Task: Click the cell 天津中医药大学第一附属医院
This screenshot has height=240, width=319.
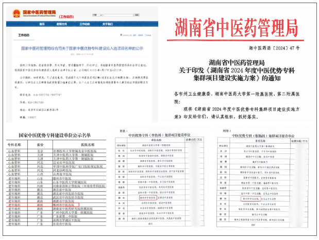Action: coord(73,159)
